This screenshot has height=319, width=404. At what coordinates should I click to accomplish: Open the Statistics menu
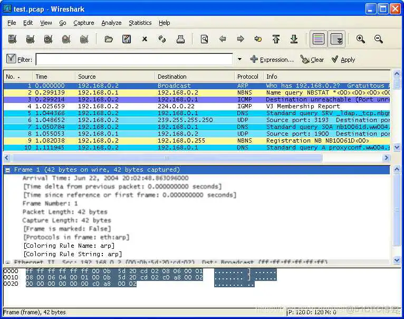tap(140, 23)
